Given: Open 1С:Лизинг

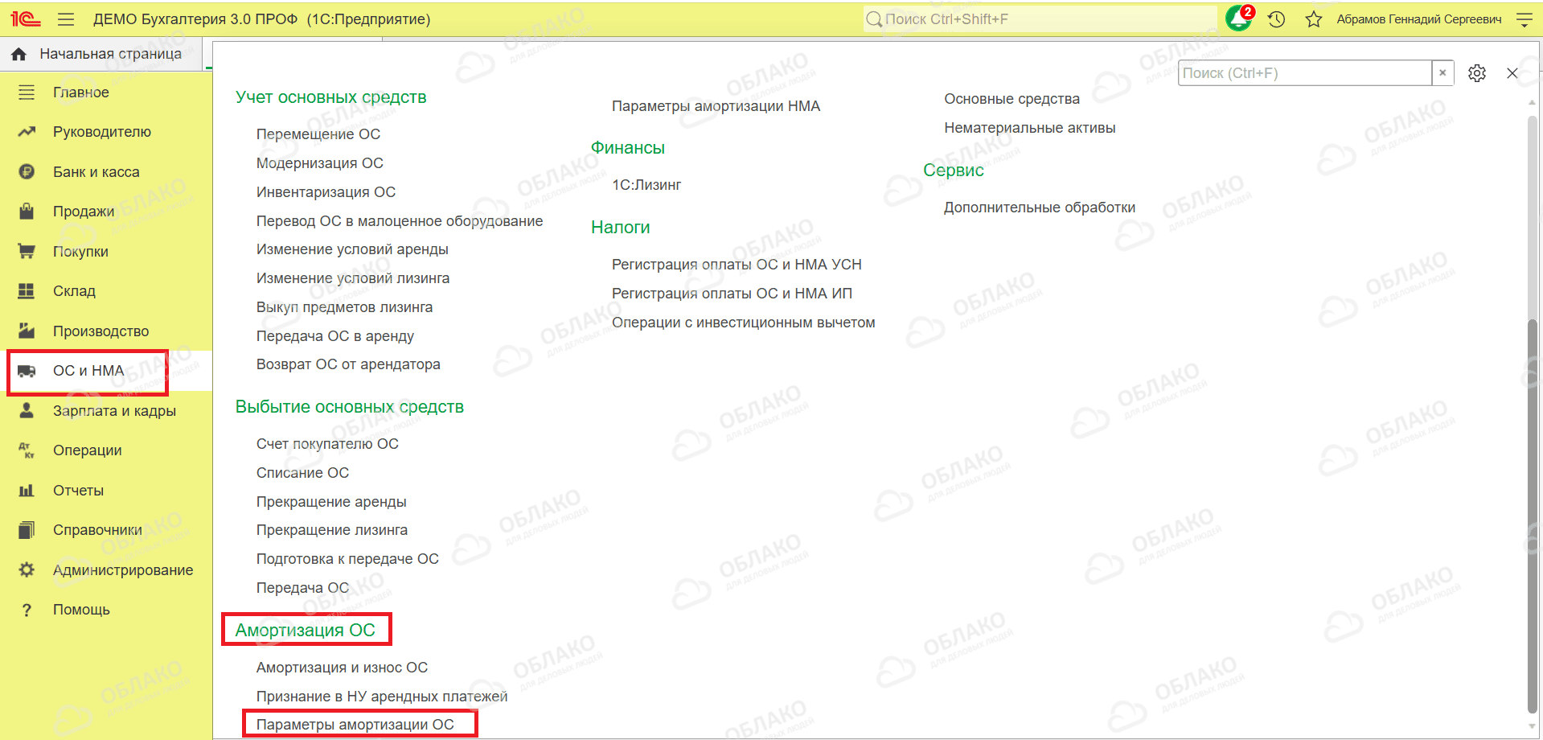Looking at the screenshot, I should [646, 185].
